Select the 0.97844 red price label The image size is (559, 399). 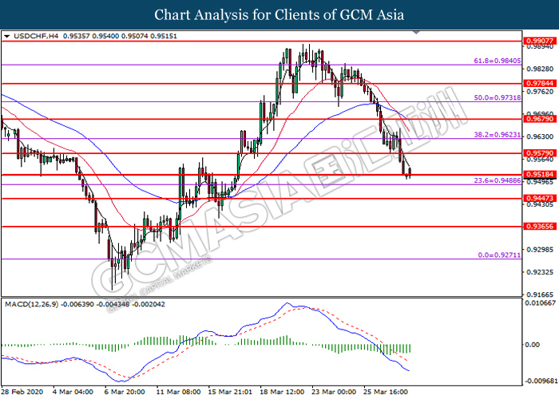(540, 83)
